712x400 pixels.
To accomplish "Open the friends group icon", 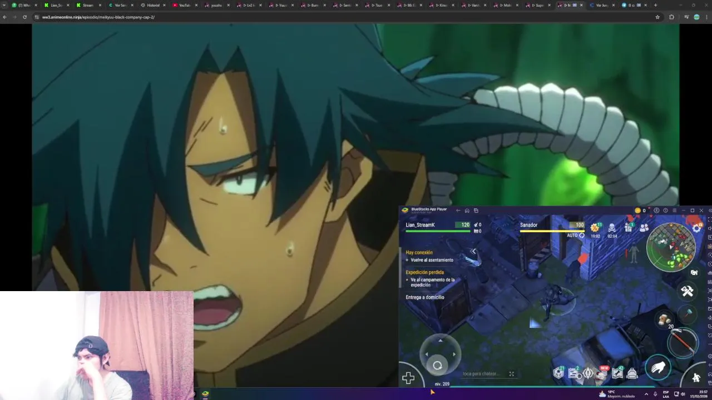I will coord(644,228).
